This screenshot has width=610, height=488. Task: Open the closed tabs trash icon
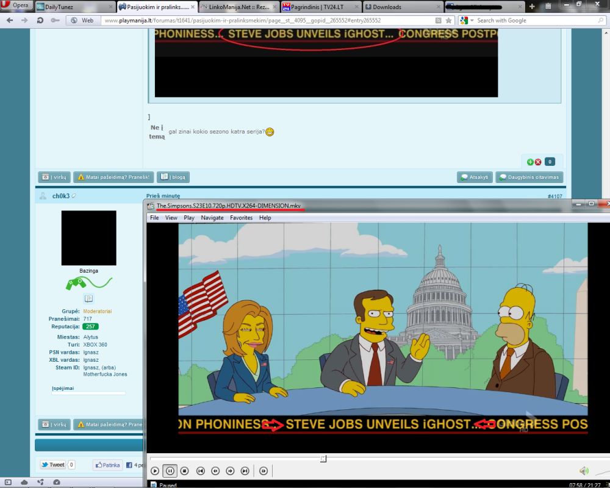(548, 7)
